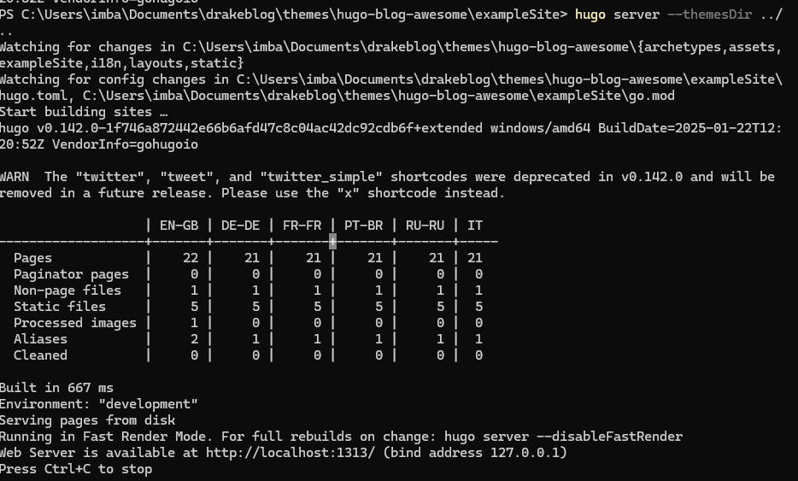Select the DE-DE column header
The width and height of the screenshot is (798, 481).
coord(240,226)
